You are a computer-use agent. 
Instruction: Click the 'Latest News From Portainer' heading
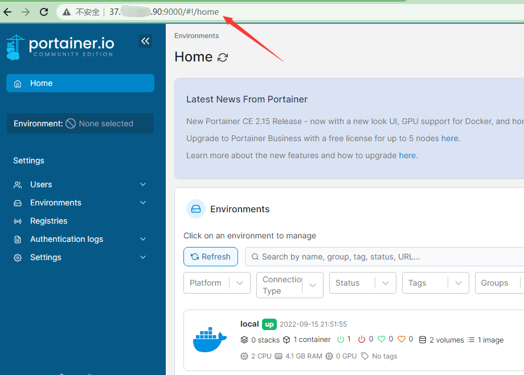(247, 99)
